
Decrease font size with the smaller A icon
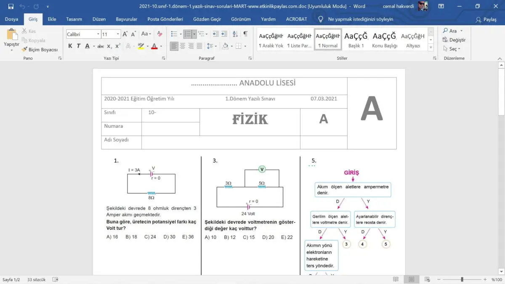[x=133, y=34]
